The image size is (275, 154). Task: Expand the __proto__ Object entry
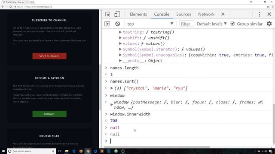(120, 61)
